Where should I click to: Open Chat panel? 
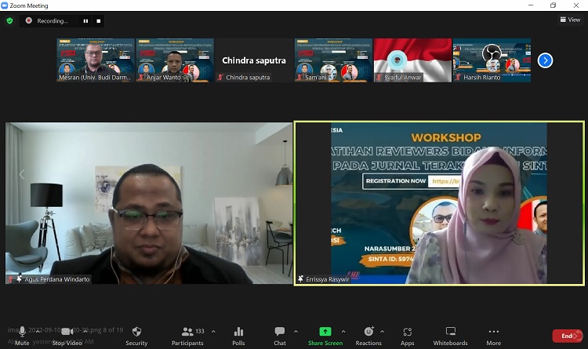click(x=280, y=336)
